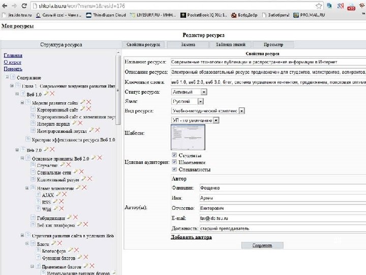Delete the Модели развития сайта node
Screen dimensions: 366x275
(x=88, y=102)
